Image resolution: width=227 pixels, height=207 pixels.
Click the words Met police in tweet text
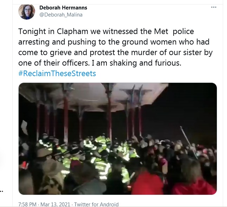pos(174,31)
